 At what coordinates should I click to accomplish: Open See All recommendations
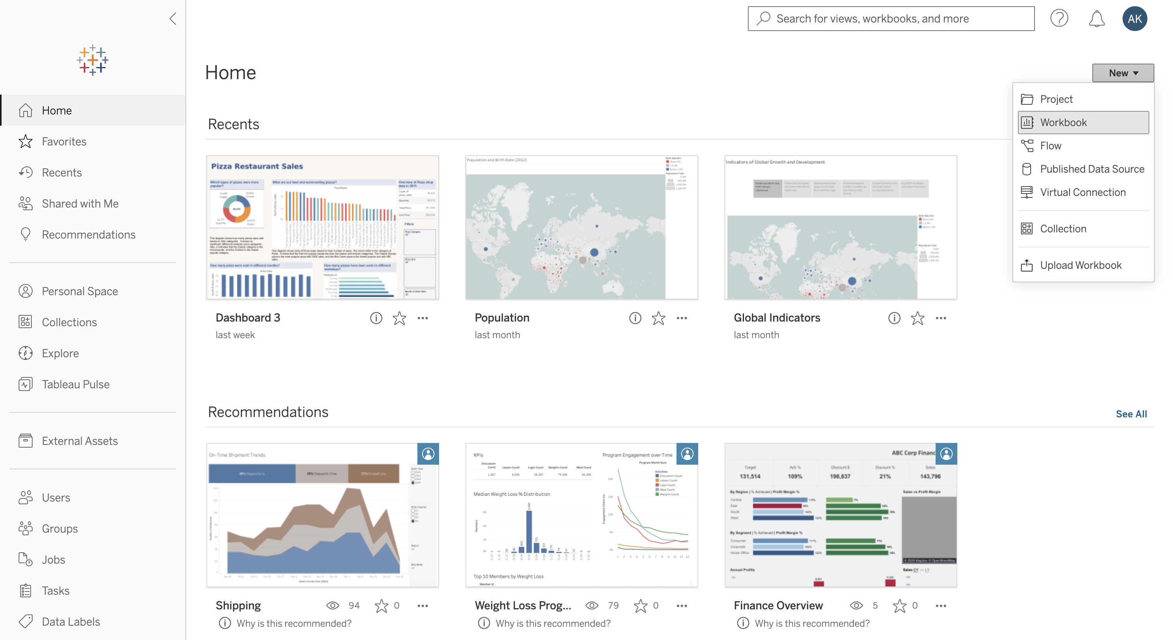coord(1131,413)
